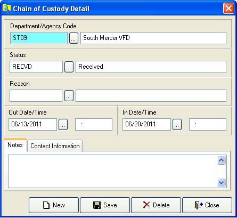
Task: Click the notes scrollbar down arrow
Action: [x=221, y=182]
